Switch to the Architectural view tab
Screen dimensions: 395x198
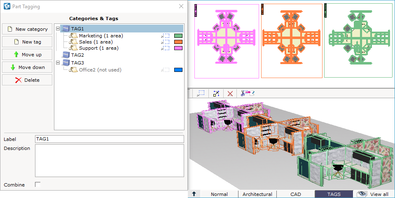pos(257,194)
